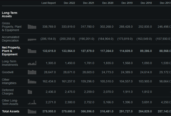Select Other Long-Term Assets Dec 2019 value 1,396.0

click(x=128, y=102)
